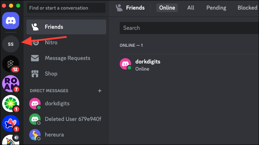Open Message Requests
The height and width of the screenshot is (145, 259).
tap(66, 58)
